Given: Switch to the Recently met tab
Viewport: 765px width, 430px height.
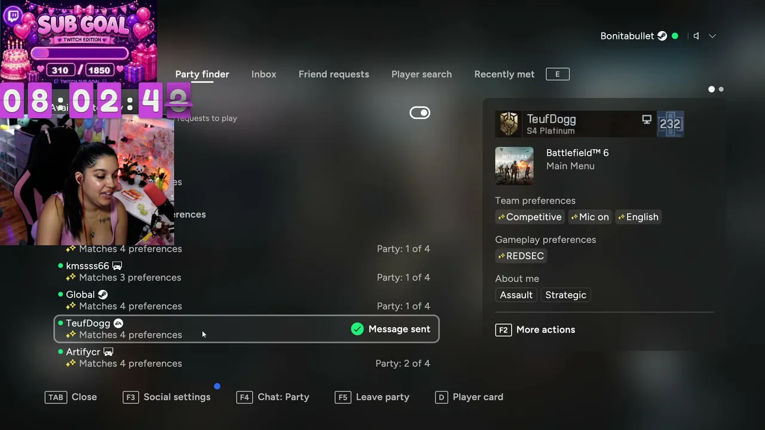Looking at the screenshot, I should tap(504, 74).
